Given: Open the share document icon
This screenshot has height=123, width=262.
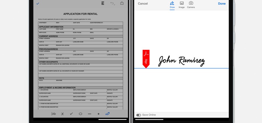Looking at the screenshot, I should (122, 3).
